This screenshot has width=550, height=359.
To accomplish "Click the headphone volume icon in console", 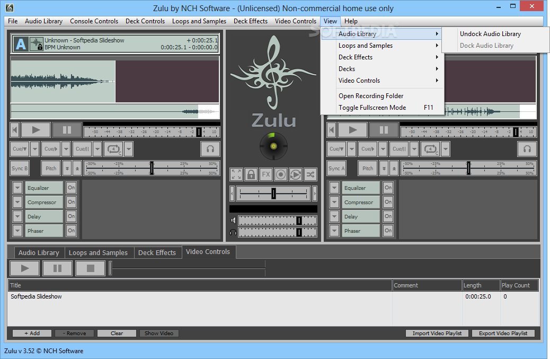I will point(233,232).
